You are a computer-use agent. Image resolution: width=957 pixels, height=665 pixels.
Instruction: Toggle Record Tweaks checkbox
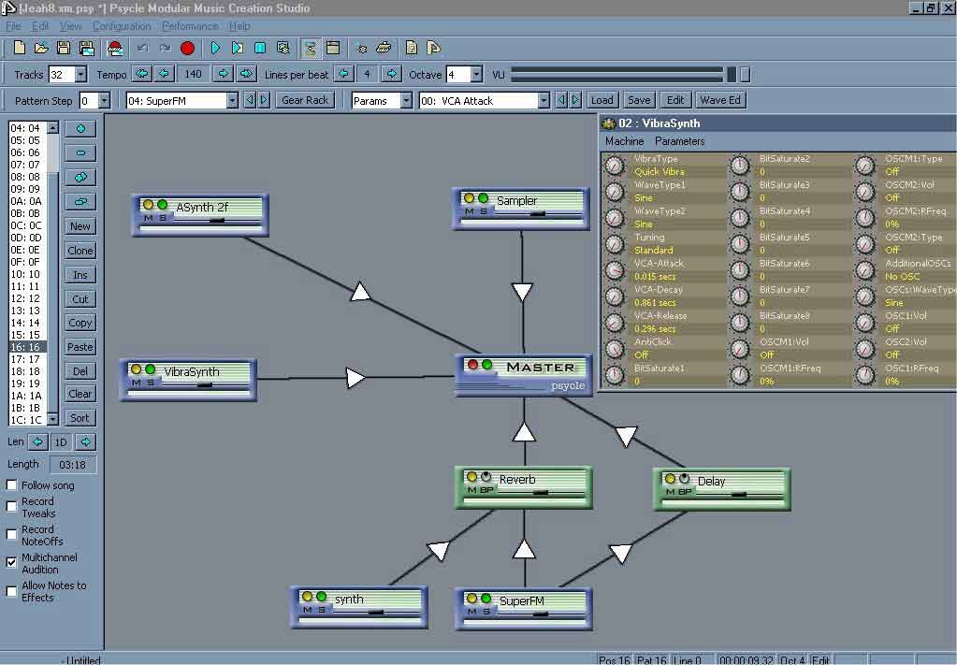coord(12,507)
